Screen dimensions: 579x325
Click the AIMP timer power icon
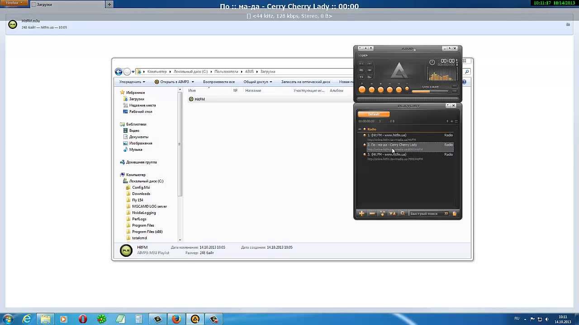432,62
